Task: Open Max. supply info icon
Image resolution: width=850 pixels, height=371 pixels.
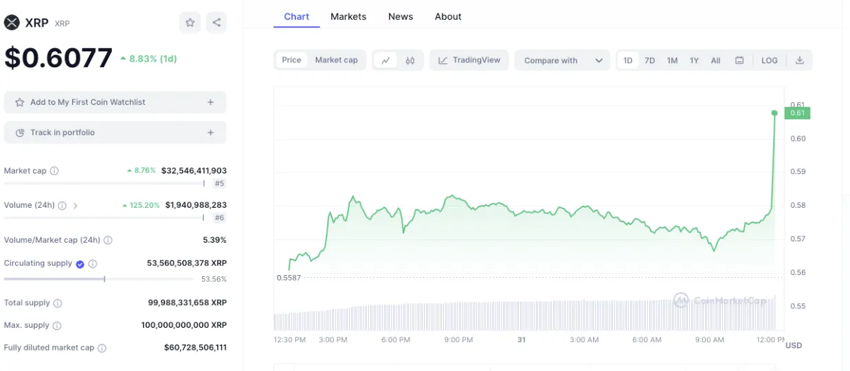Action: [x=57, y=325]
